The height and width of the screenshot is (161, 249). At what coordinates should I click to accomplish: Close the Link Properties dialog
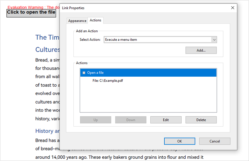233,8
